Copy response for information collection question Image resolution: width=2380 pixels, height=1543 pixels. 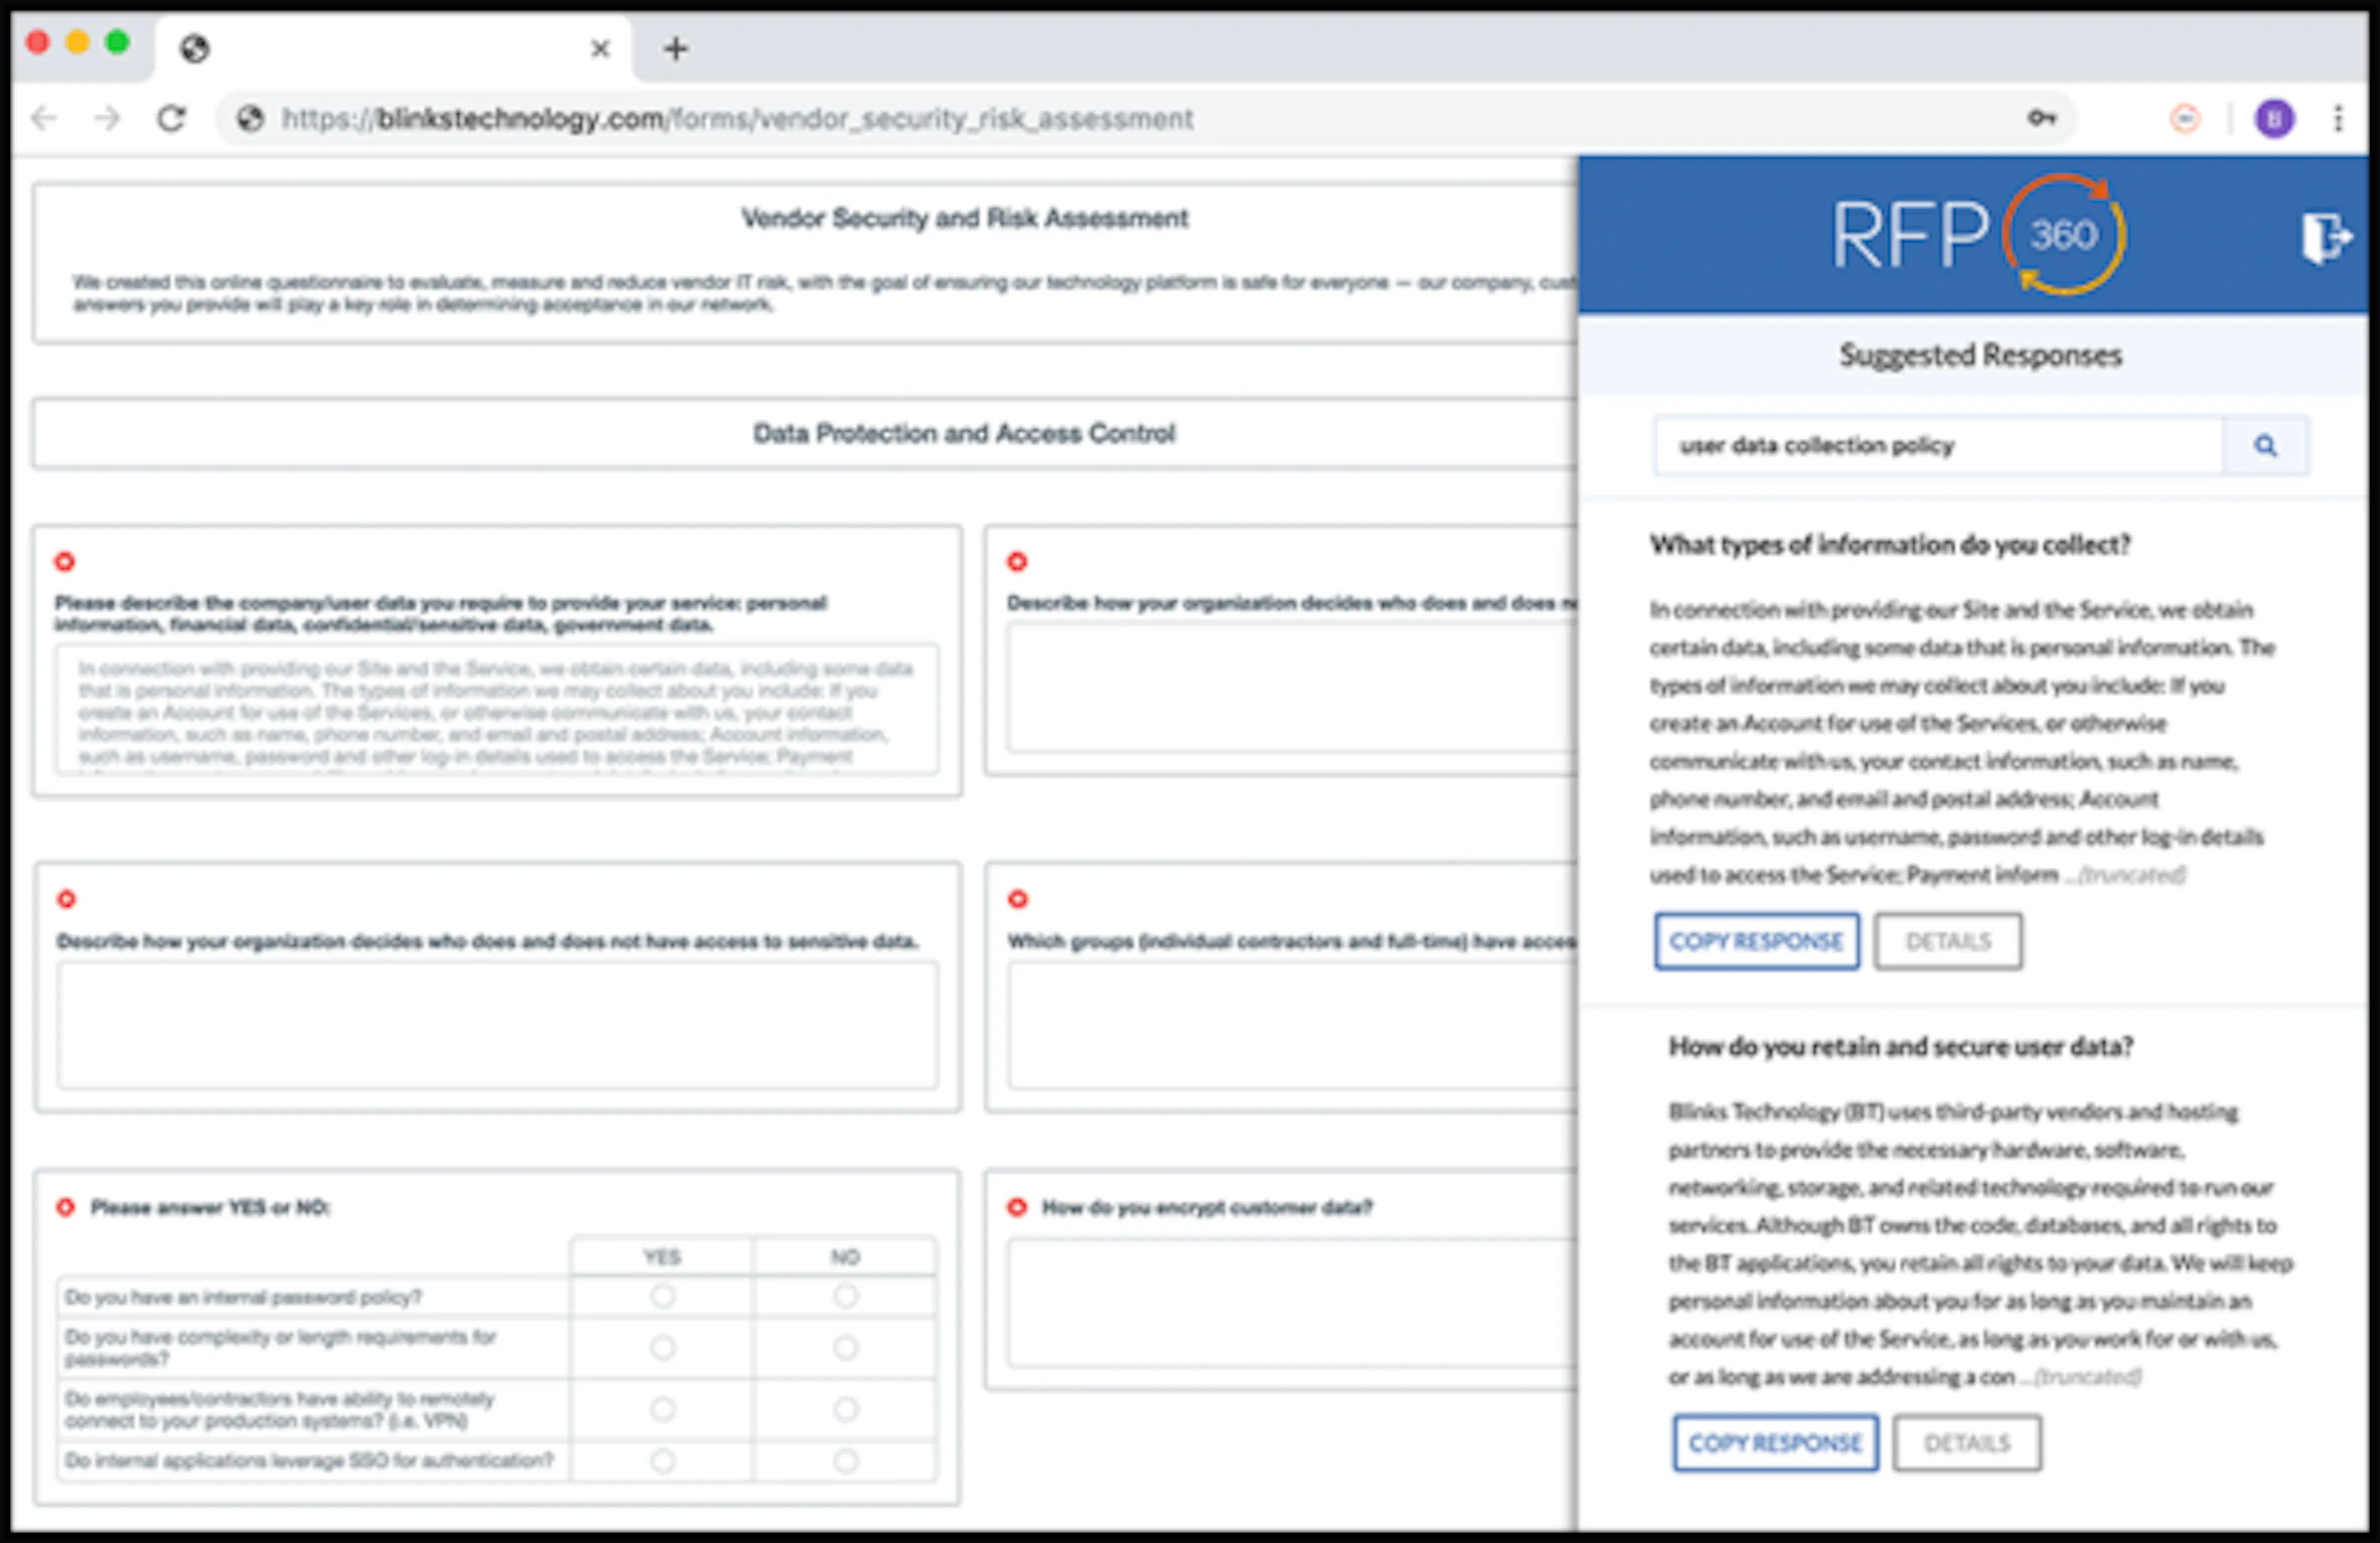[1756, 941]
